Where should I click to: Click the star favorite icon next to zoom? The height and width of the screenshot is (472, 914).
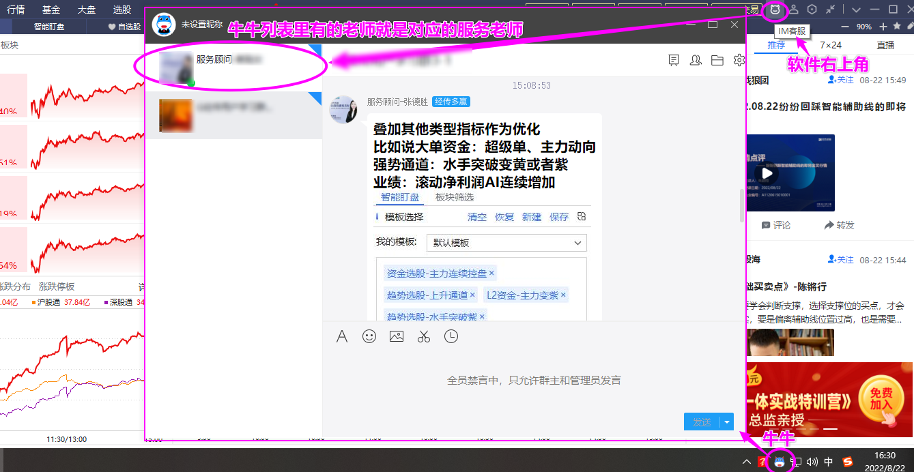click(897, 26)
